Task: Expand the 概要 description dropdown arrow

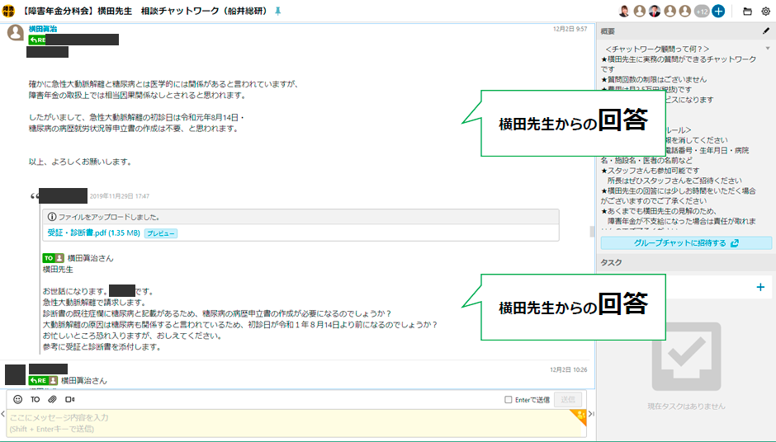Action: [x=768, y=49]
